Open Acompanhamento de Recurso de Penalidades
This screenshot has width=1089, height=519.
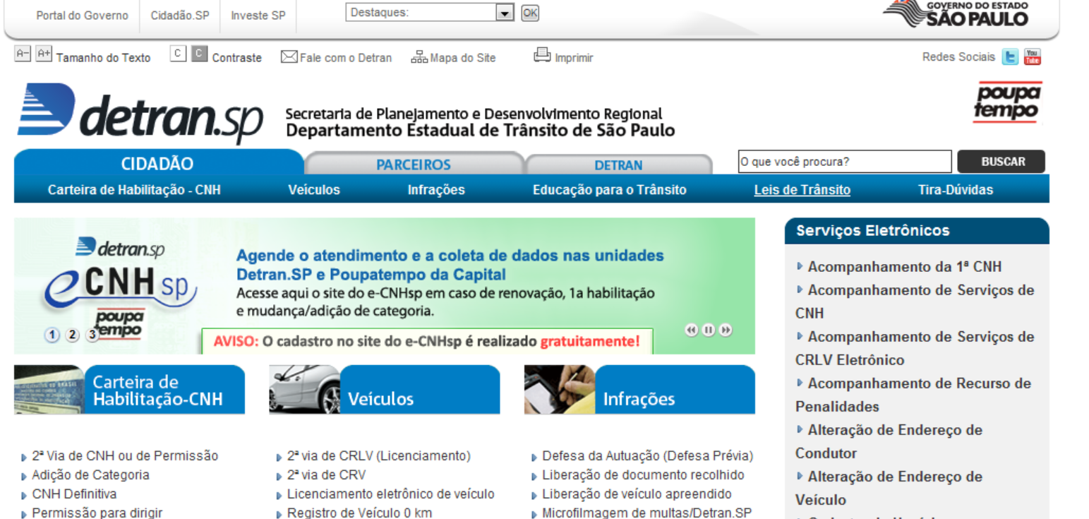coord(913,395)
